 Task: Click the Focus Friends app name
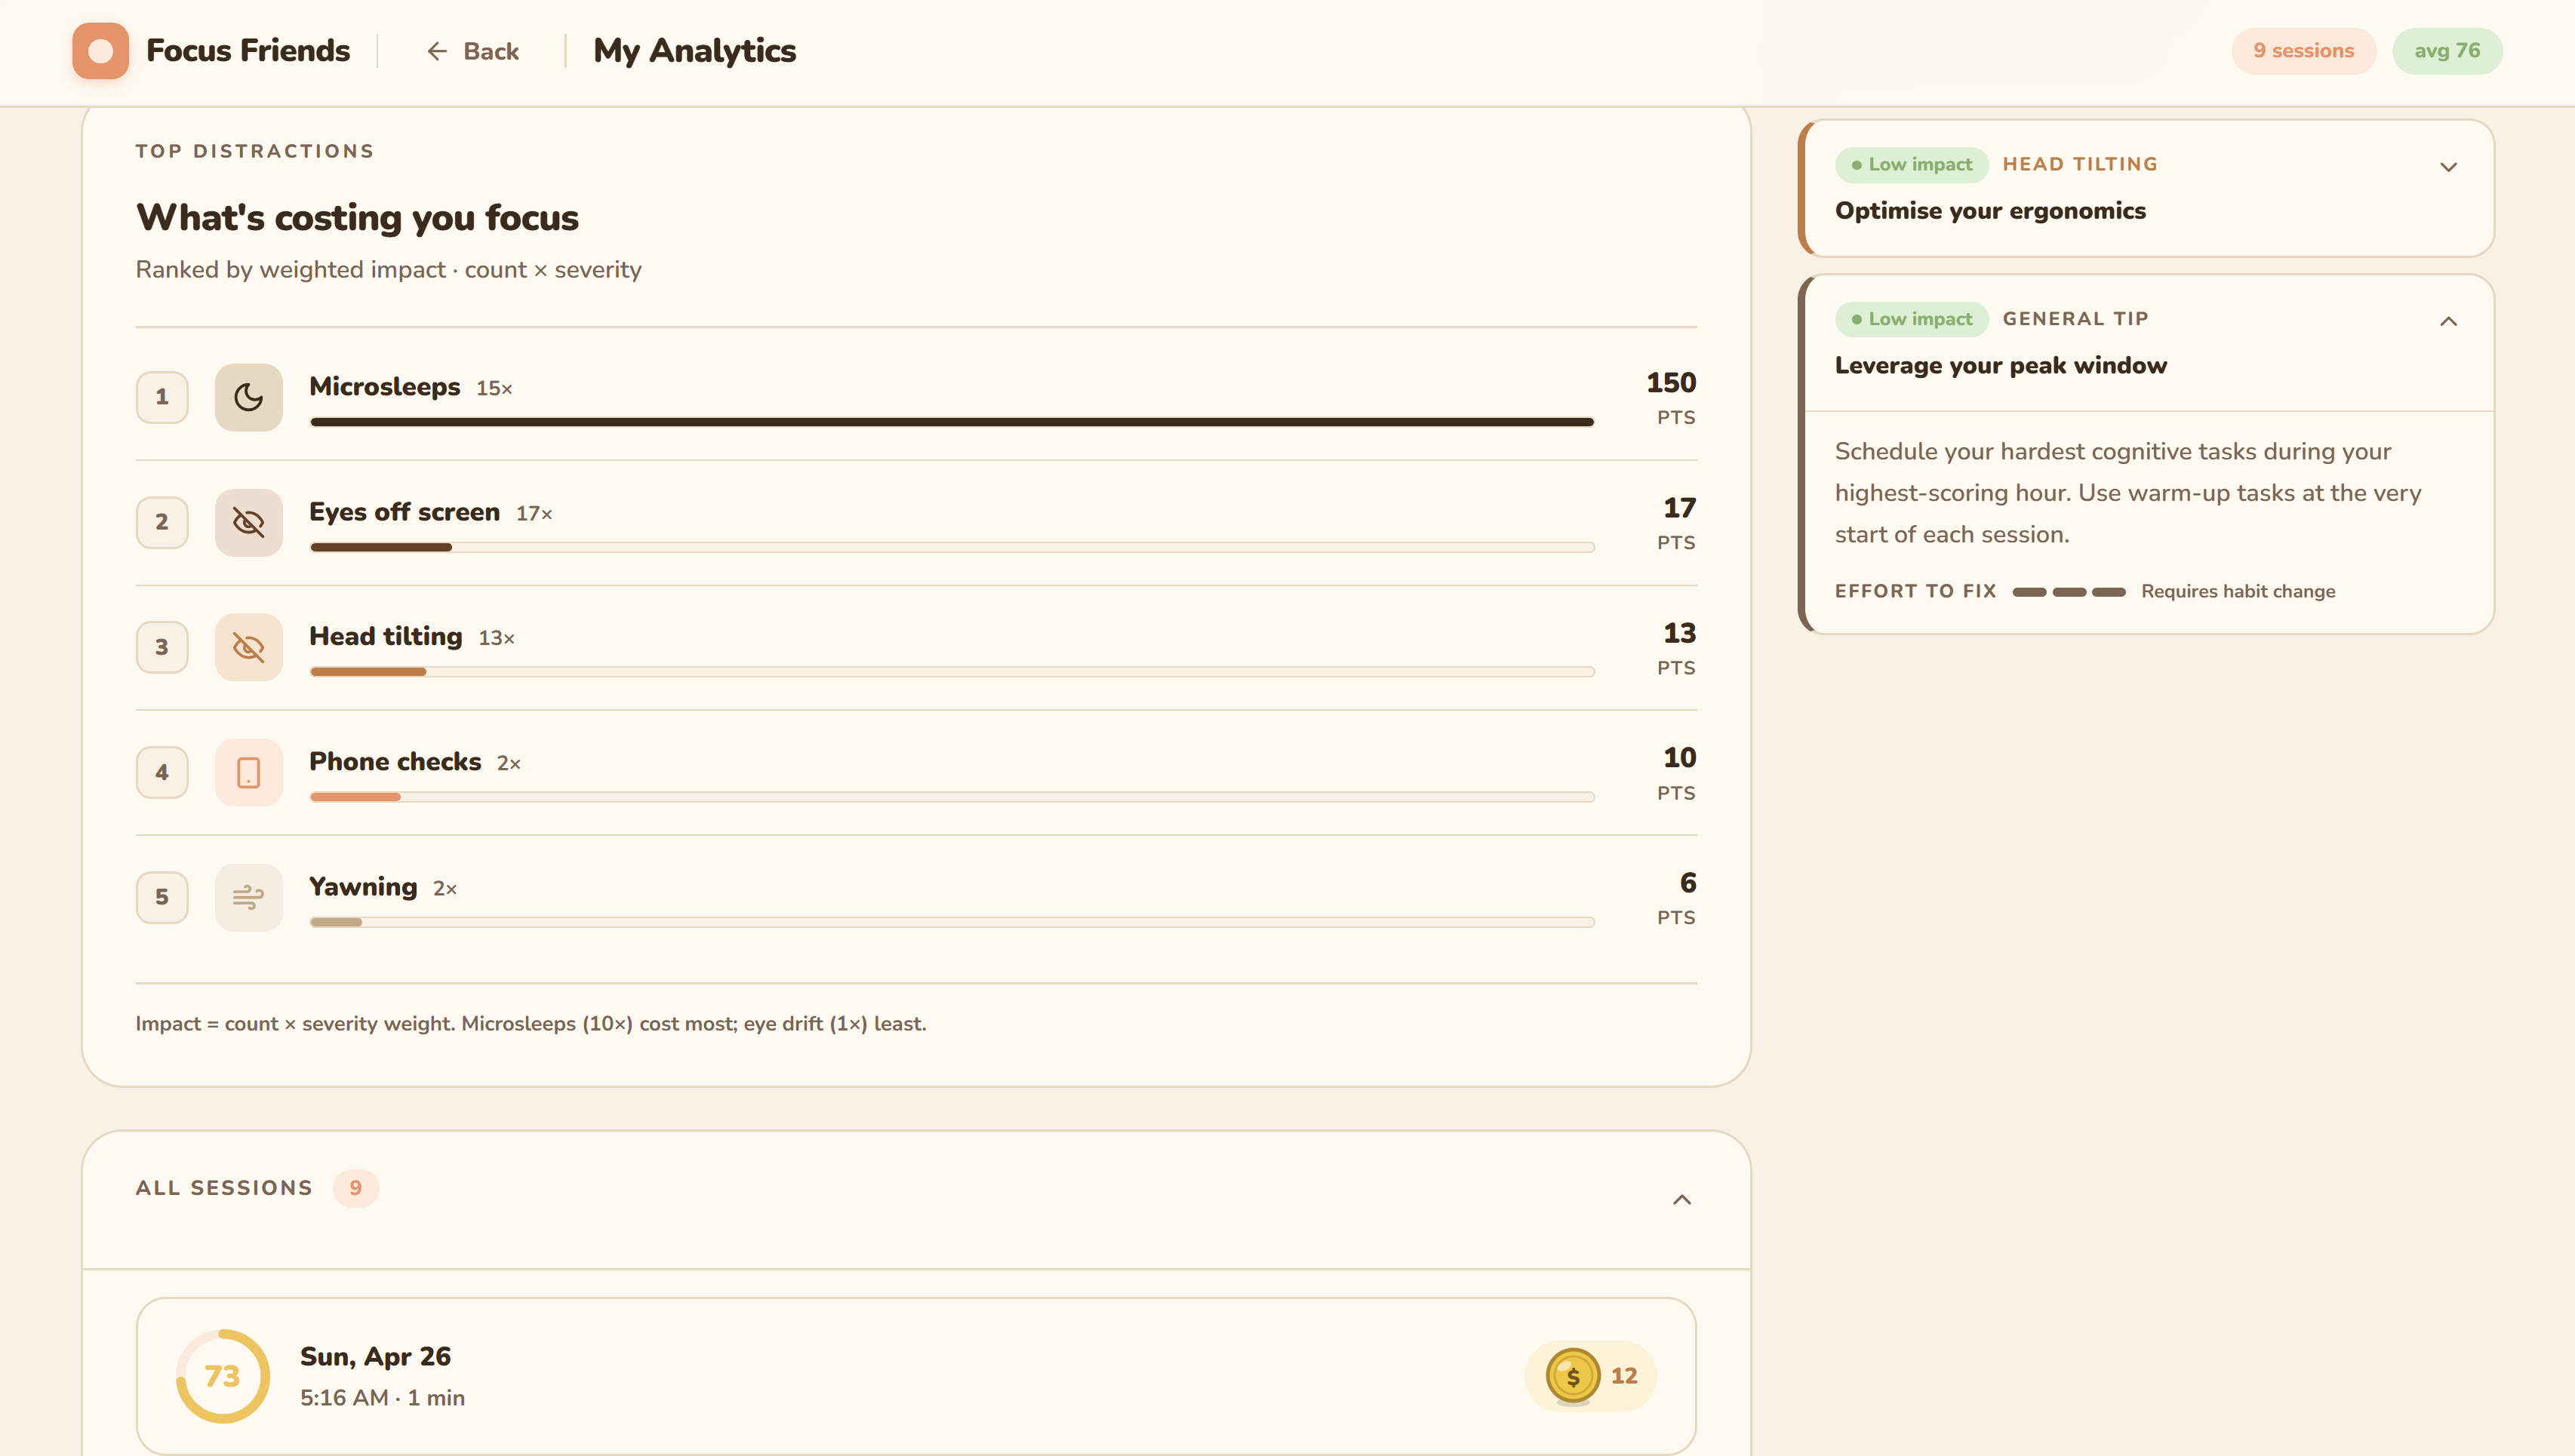248,51
